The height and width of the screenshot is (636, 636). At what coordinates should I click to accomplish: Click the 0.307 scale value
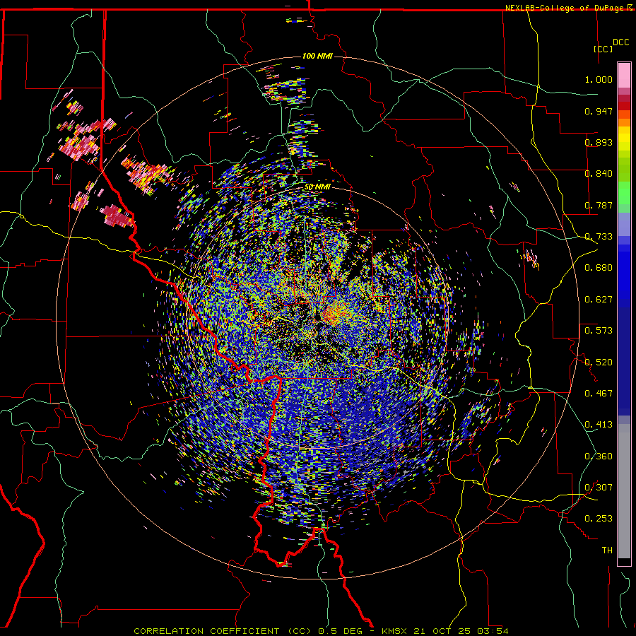[599, 488]
